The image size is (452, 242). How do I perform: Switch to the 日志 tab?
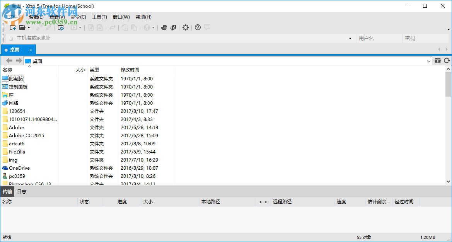22,191
